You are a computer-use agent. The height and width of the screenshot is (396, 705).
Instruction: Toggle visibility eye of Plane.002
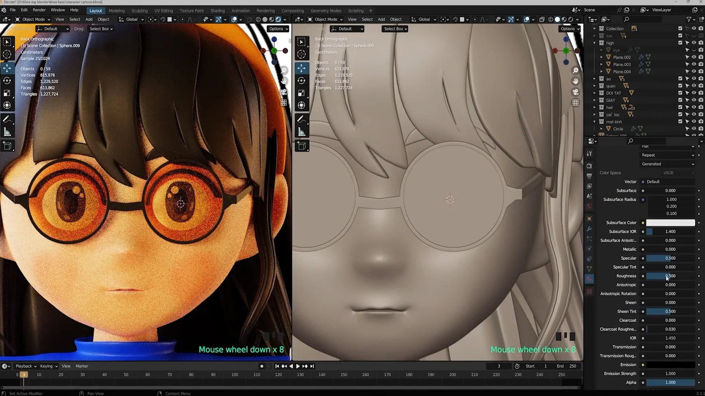click(694, 57)
